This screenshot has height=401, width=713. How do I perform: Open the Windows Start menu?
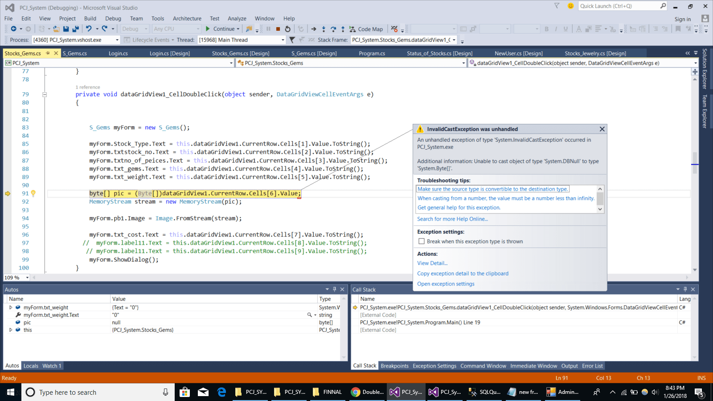pyautogui.click(x=11, y=392)
